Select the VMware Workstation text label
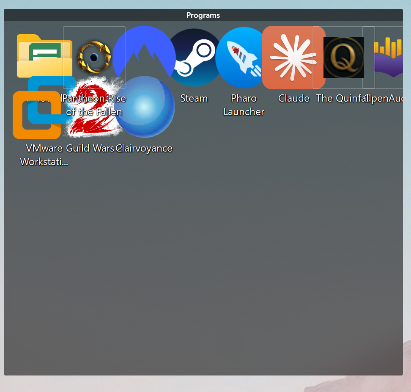 point(44,155)
